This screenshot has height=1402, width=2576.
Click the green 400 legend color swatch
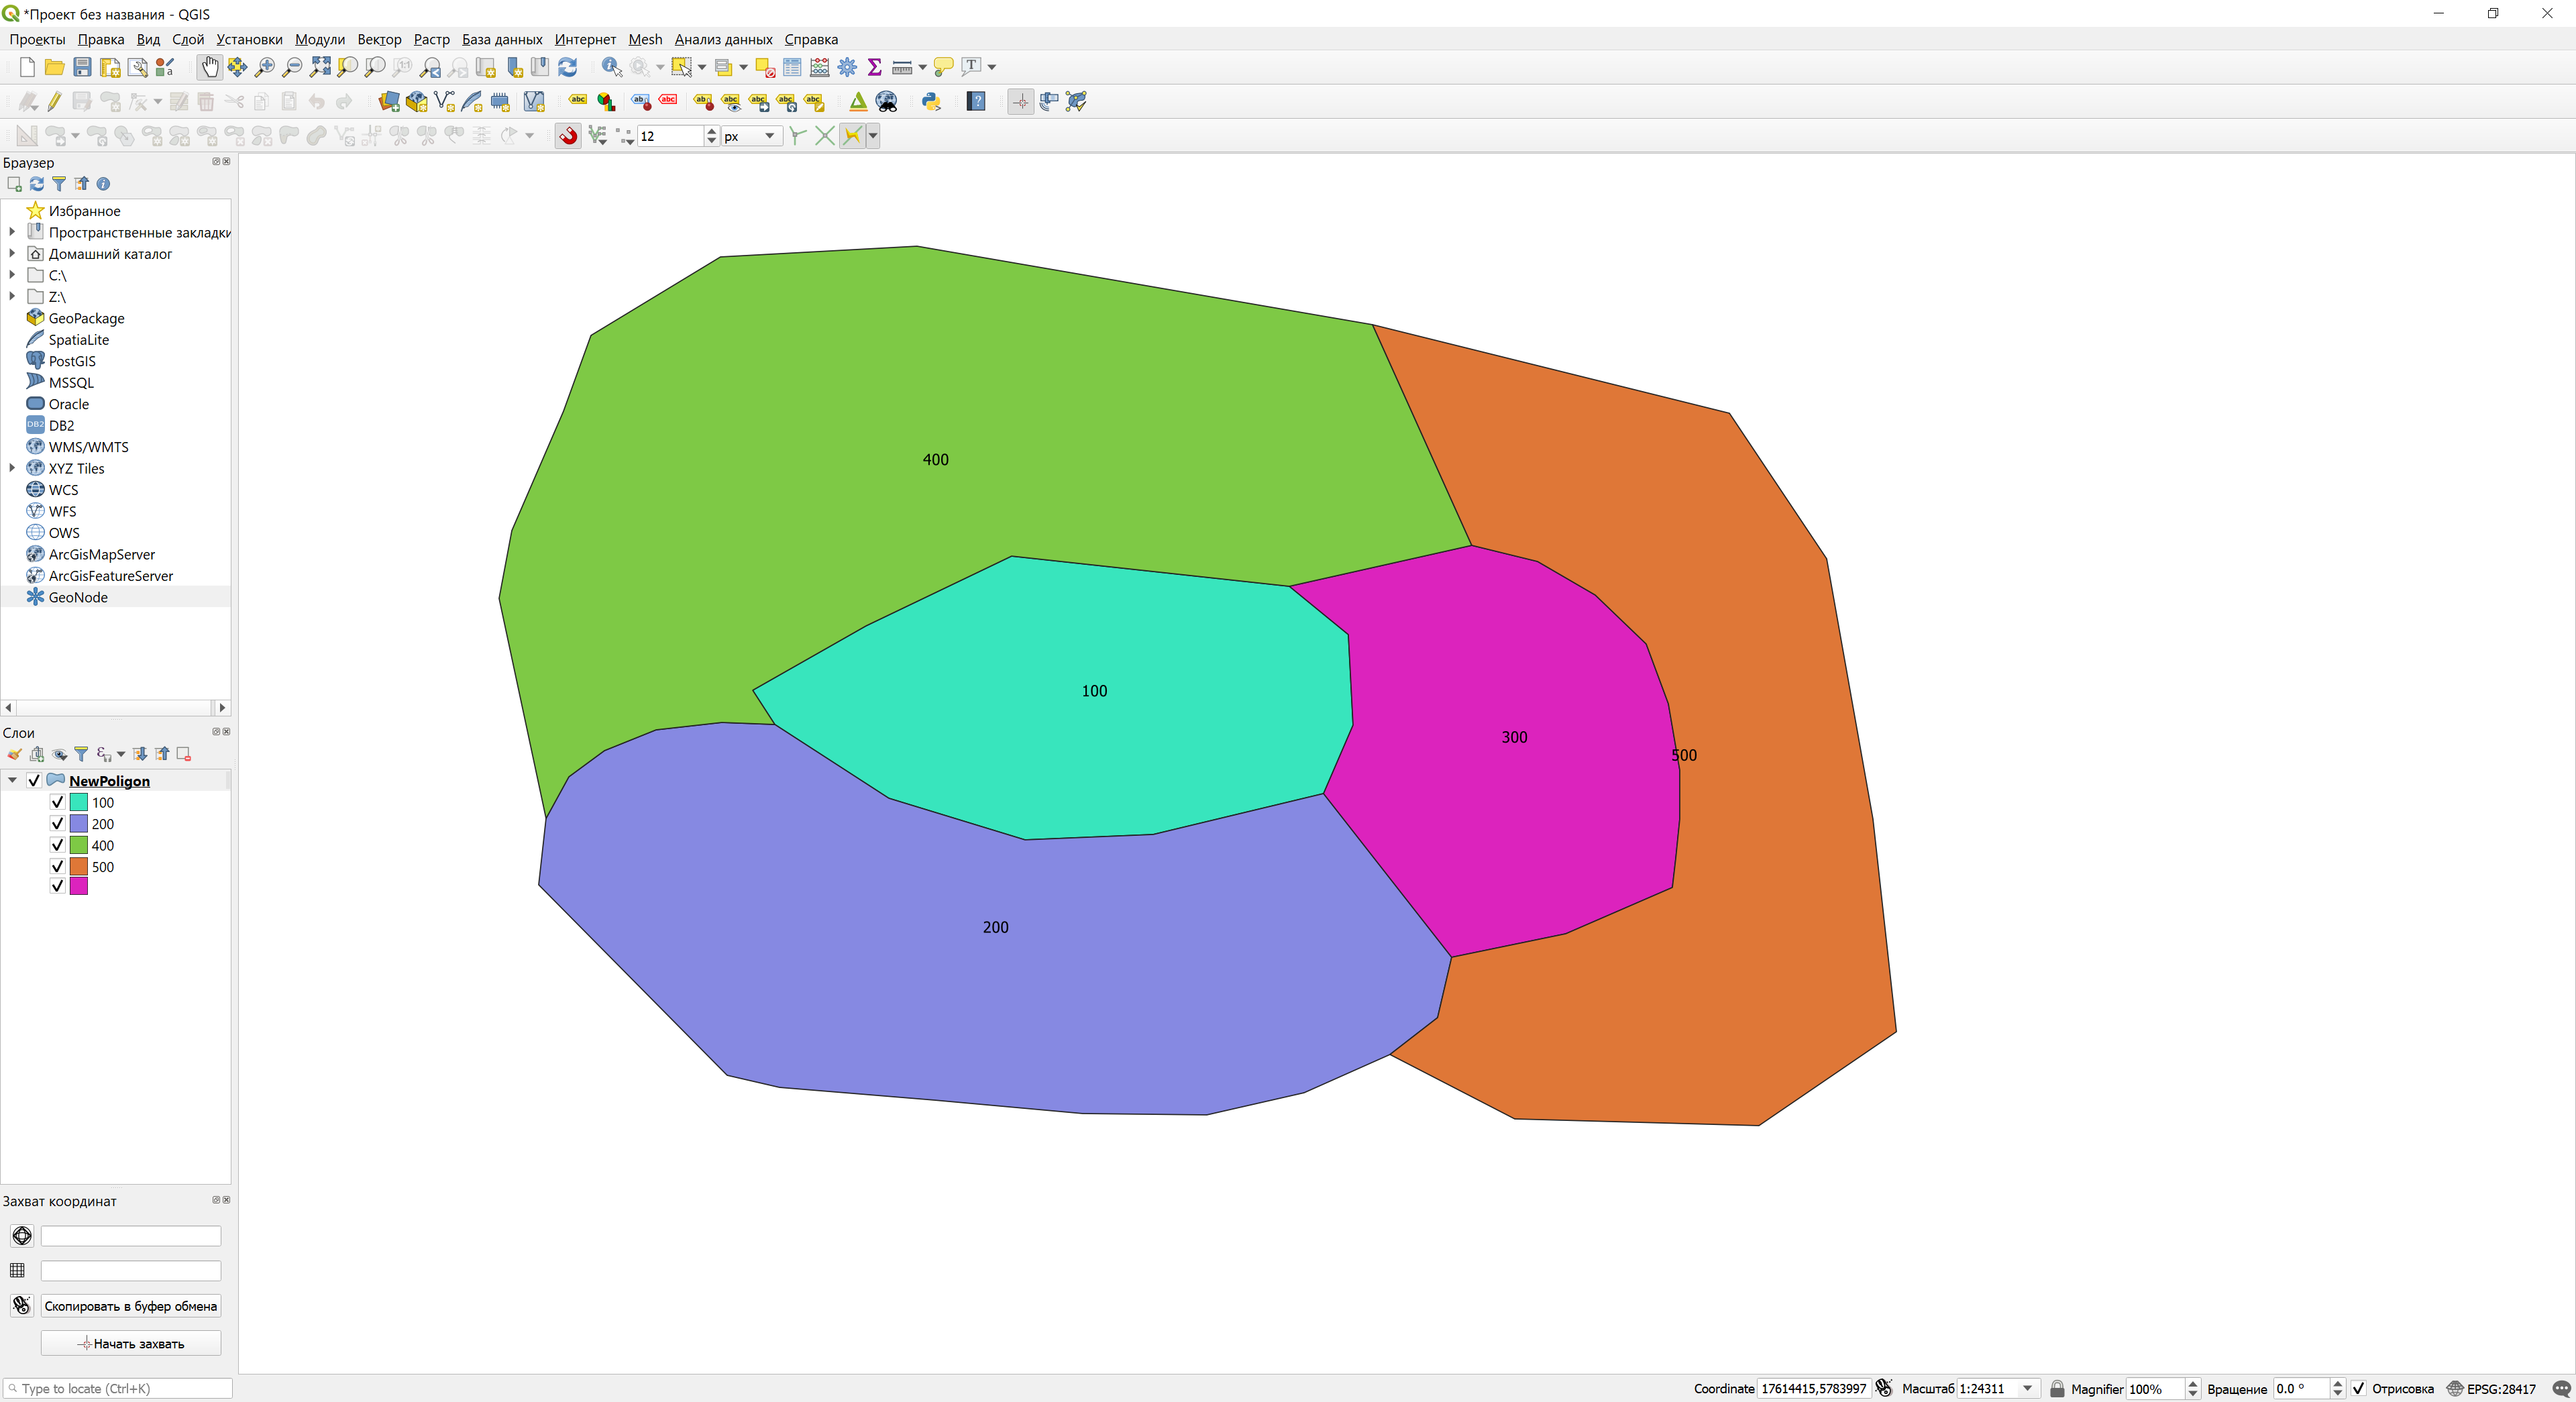[x=78, y=845]
